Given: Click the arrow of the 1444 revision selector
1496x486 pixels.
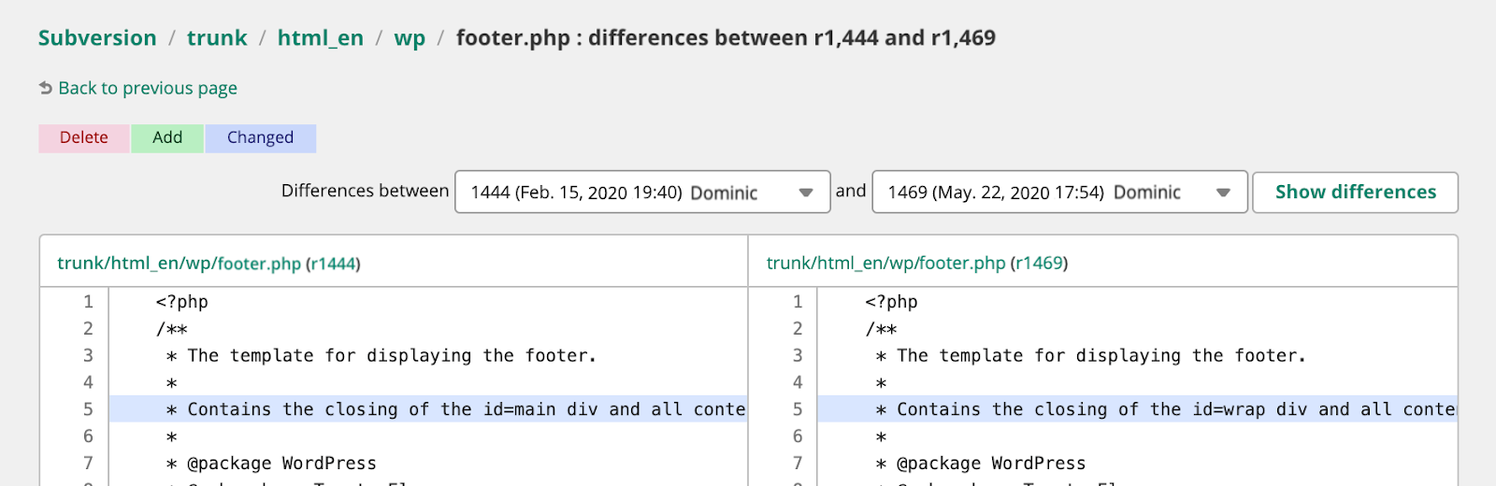Looking at the screenshot, I should tap(806, 193).
